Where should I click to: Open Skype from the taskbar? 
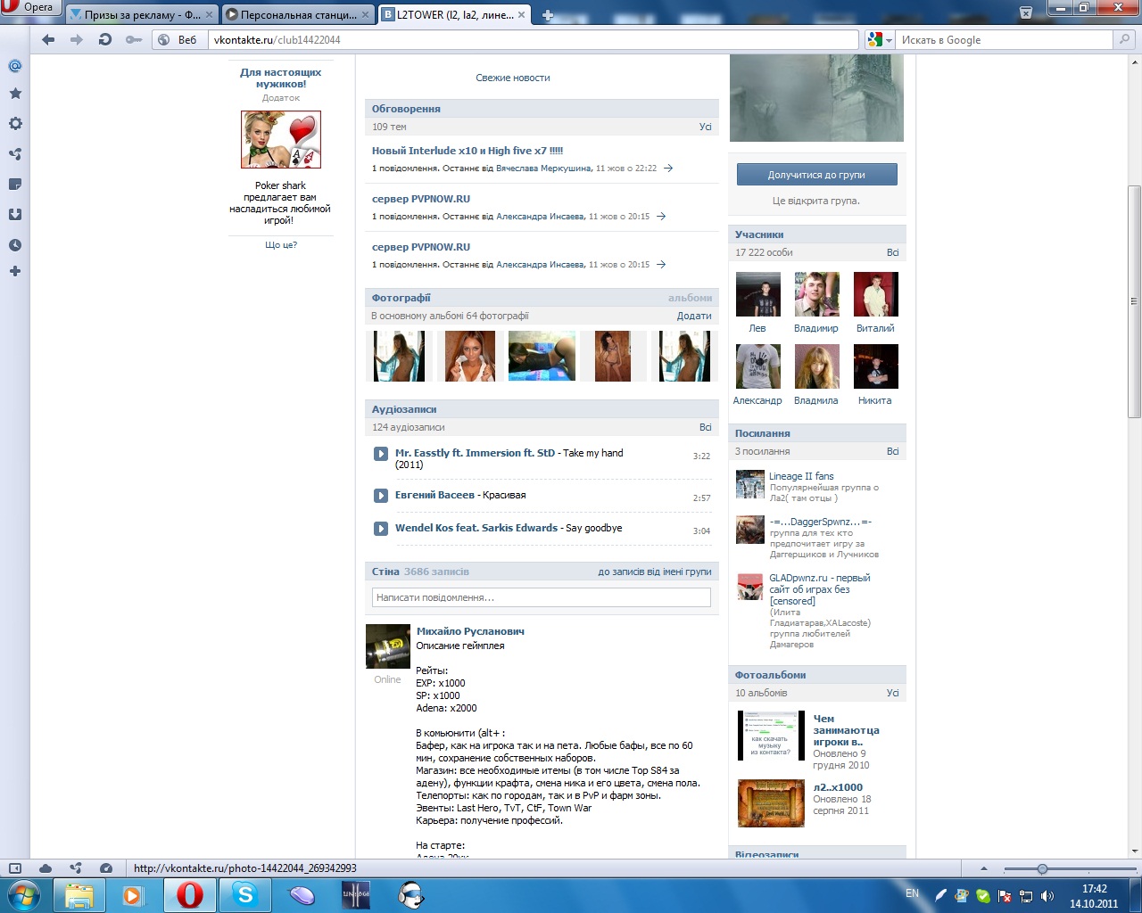coord(245,895)
